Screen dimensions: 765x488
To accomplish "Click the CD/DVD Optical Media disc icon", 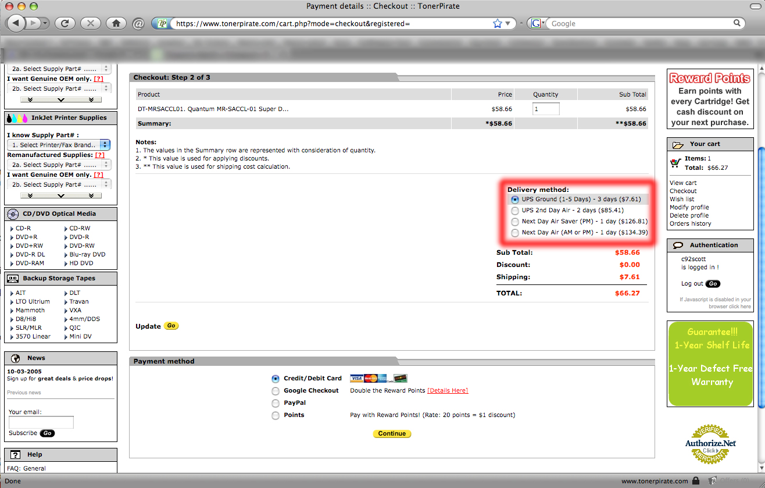I will (13, 213).
